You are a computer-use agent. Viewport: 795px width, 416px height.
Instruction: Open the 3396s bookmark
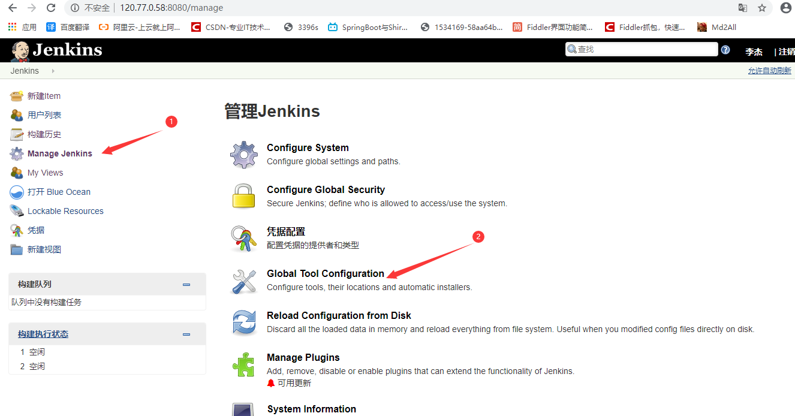(302, 27)
